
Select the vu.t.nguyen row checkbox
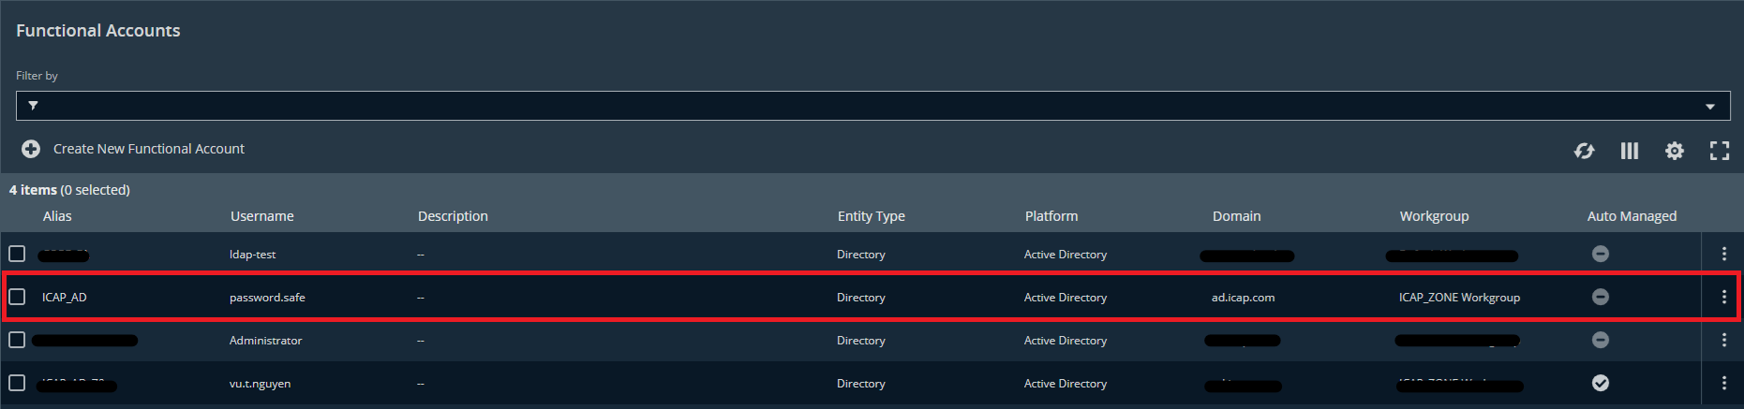(17, 383)
